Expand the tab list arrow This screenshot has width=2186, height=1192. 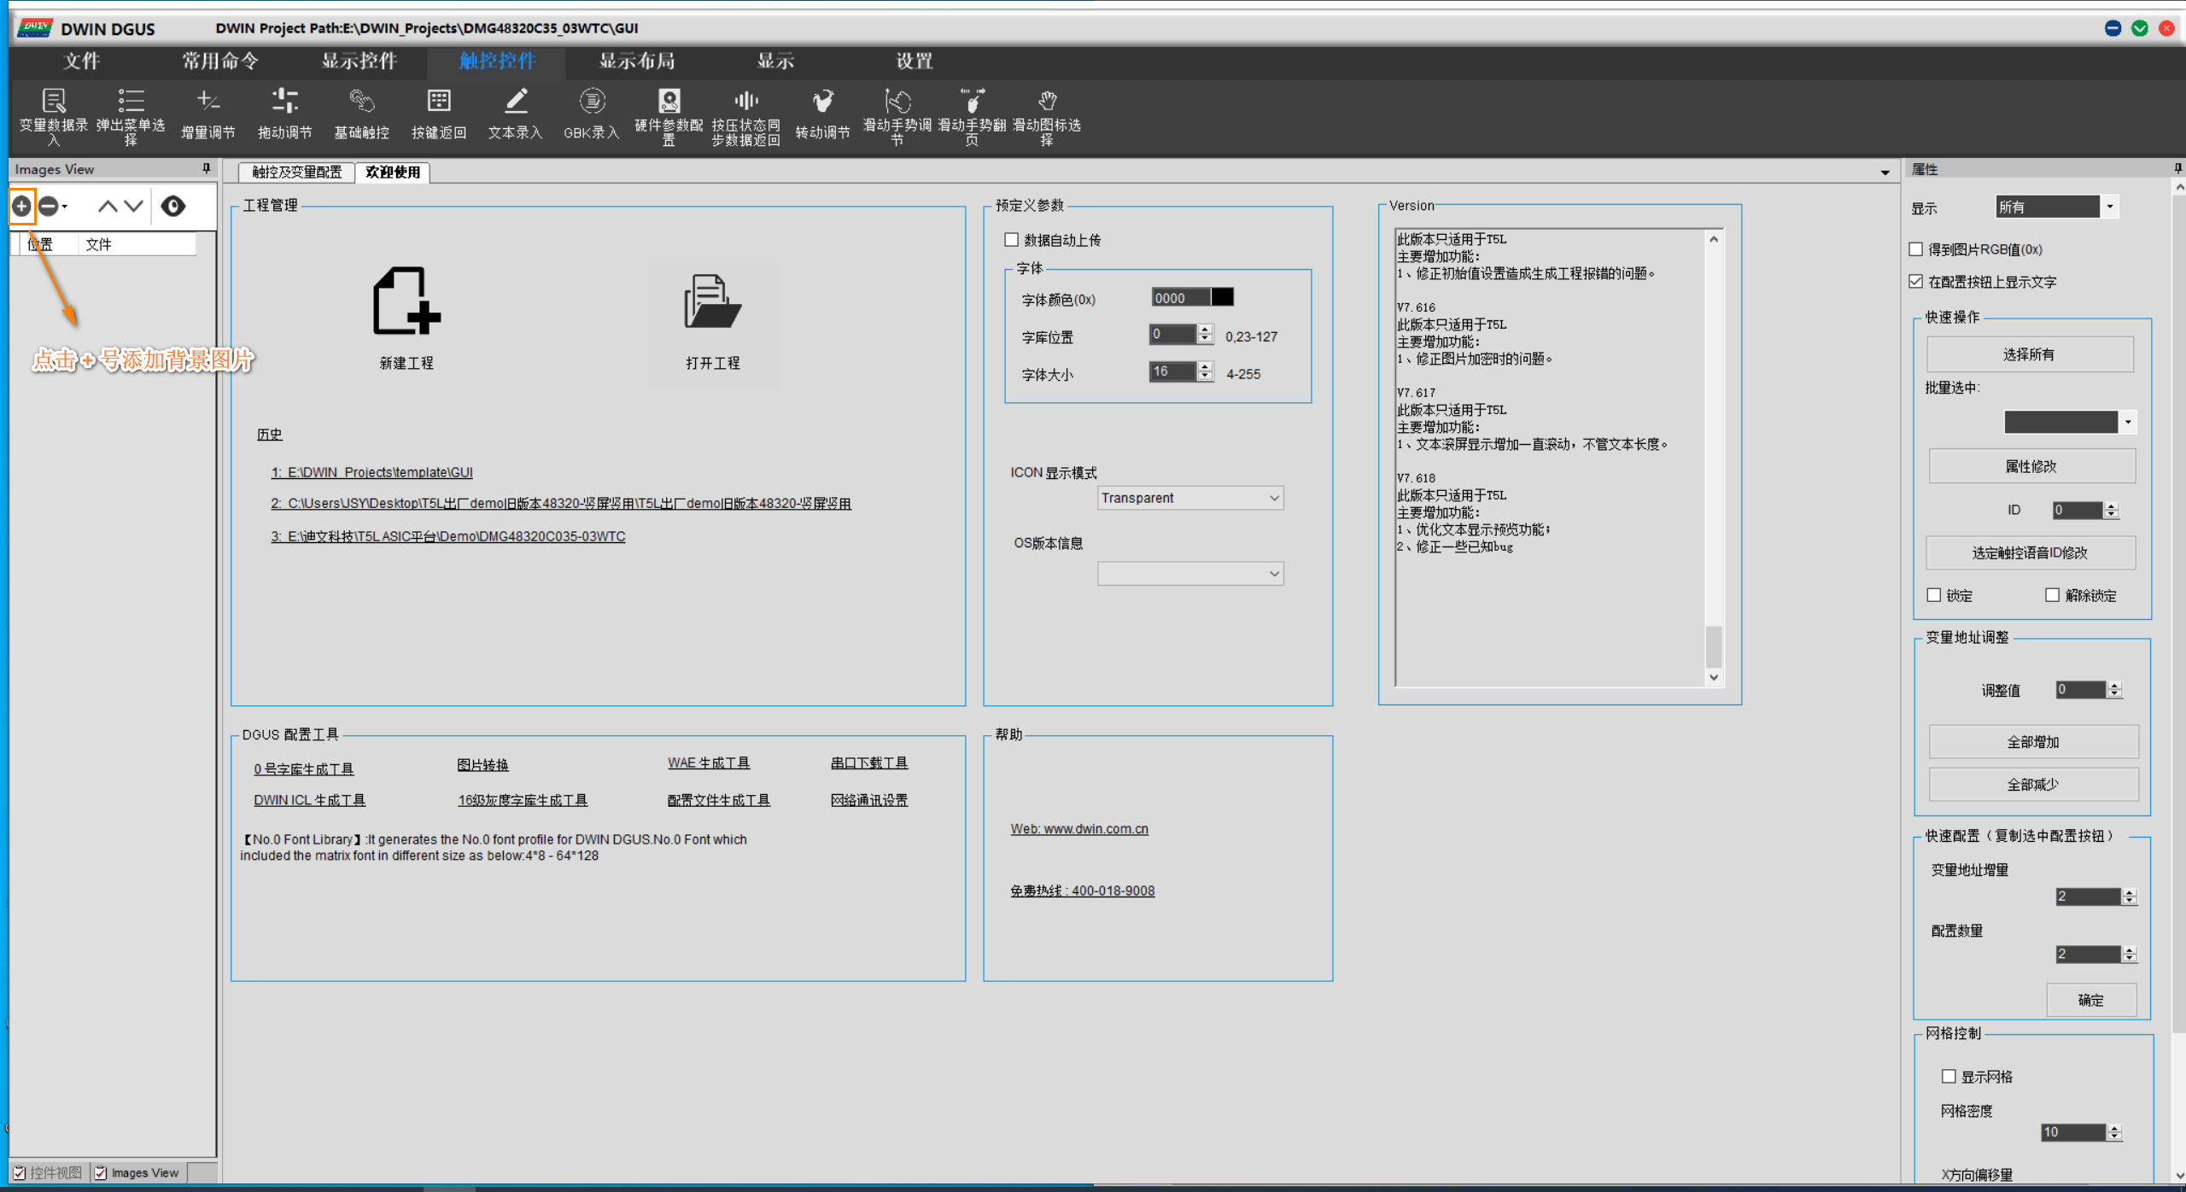pyautogui.click(x=1885, y=173)
